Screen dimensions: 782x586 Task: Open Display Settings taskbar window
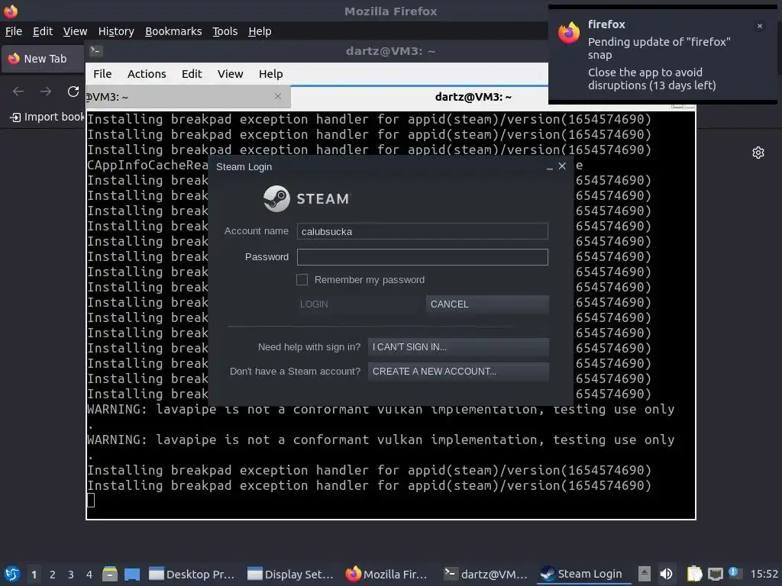tap(290, 574)
